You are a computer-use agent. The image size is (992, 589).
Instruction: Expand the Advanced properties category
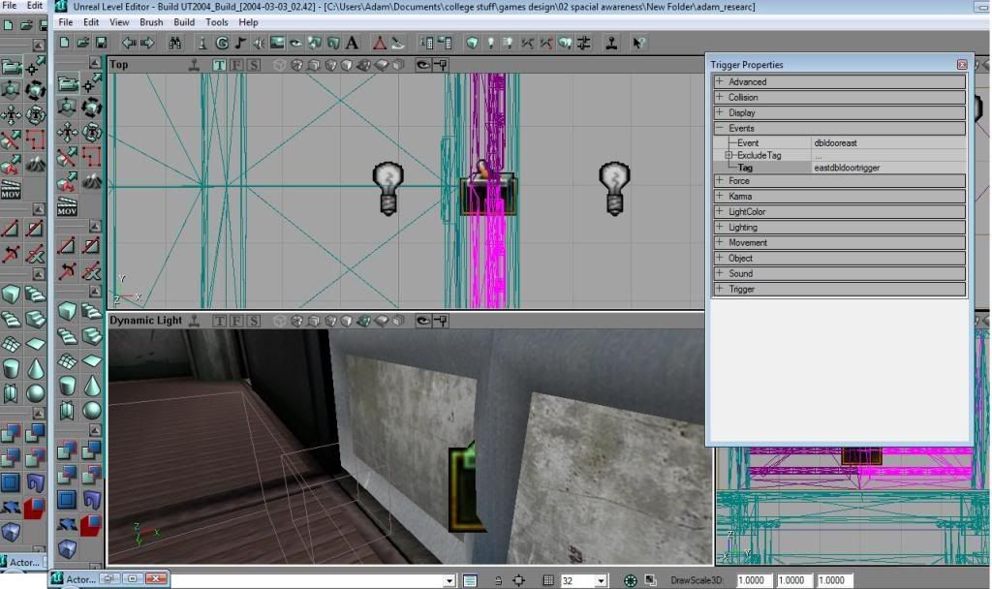click(x=719, y=82)
